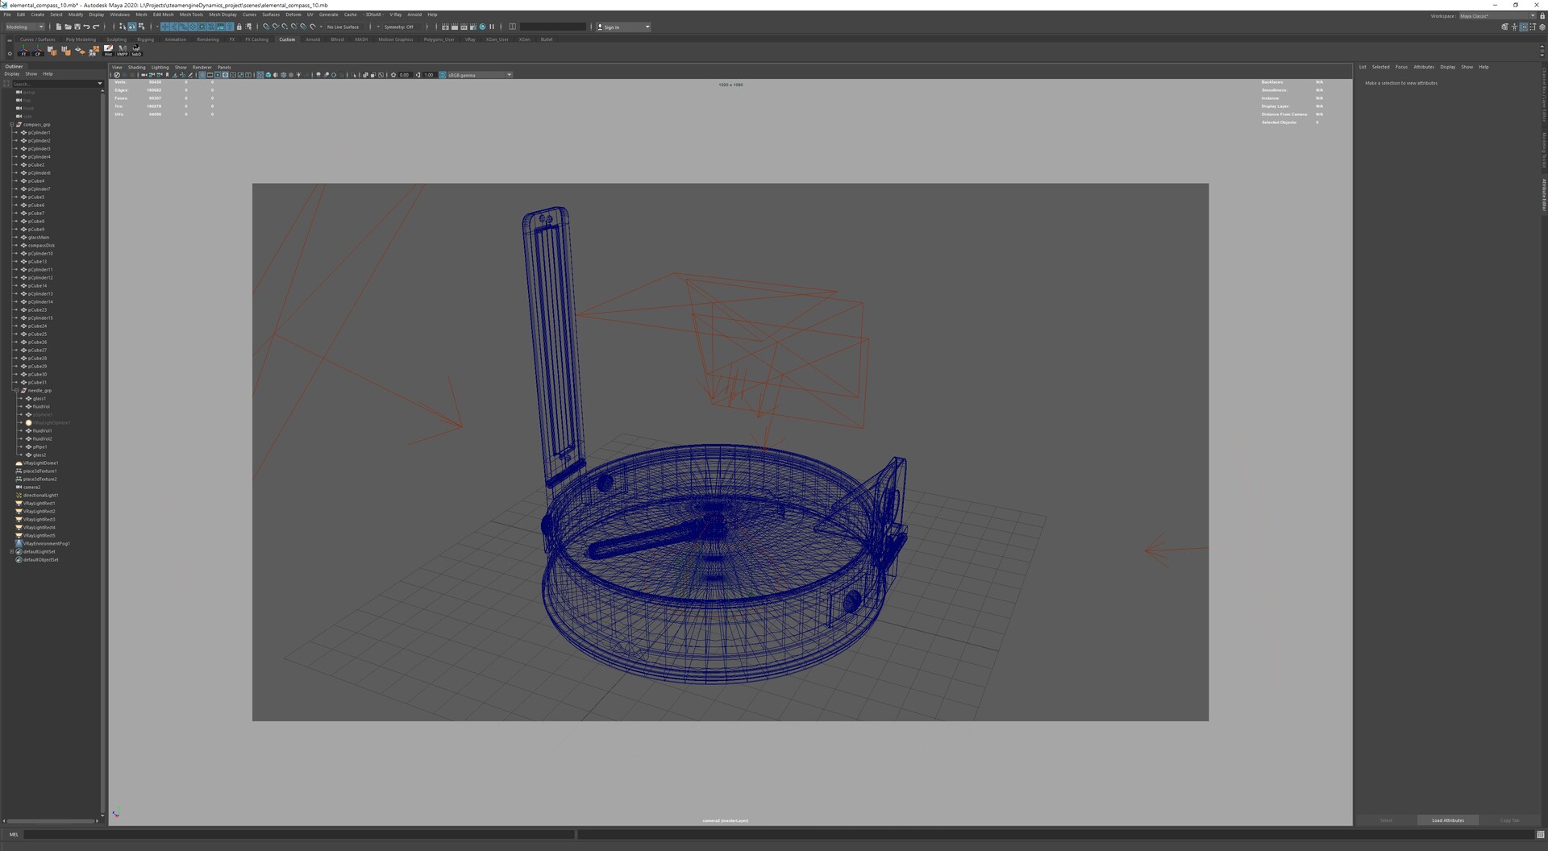Toggle the viewport film gate icon
This screenshot has width=1548, height=851.
pyautogui.click(x=210, y=75)
